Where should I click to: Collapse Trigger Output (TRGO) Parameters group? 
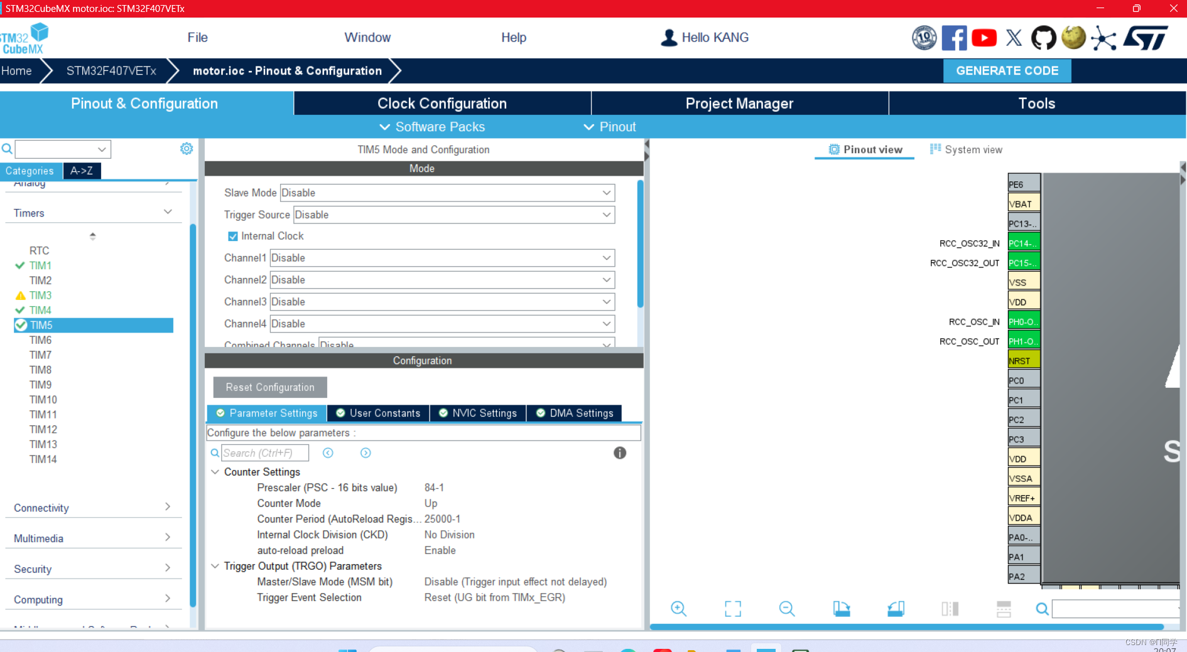[215, 566]
